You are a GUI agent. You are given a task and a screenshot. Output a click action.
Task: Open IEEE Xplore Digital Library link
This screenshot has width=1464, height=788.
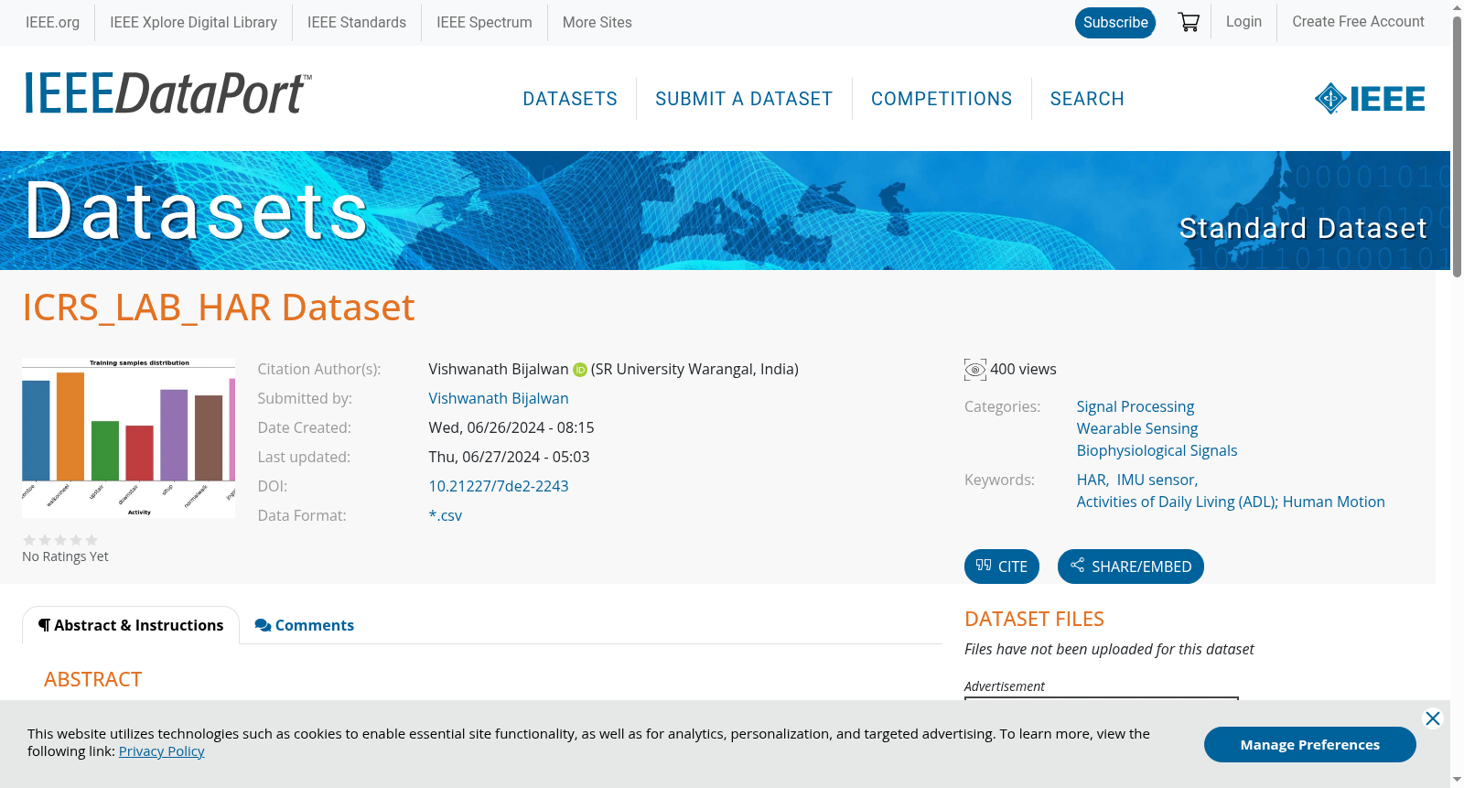pyautogui.click(x=193, y=23)
